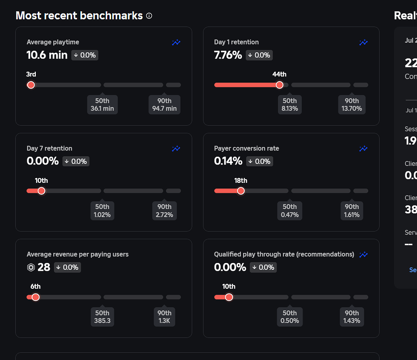417x360 pixels.
Task: Click the 50th percentile badge showing 8.13%
Action: pos(290,105)
